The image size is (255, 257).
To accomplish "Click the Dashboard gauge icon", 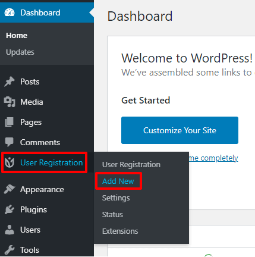I will click(x=10, y=12).
